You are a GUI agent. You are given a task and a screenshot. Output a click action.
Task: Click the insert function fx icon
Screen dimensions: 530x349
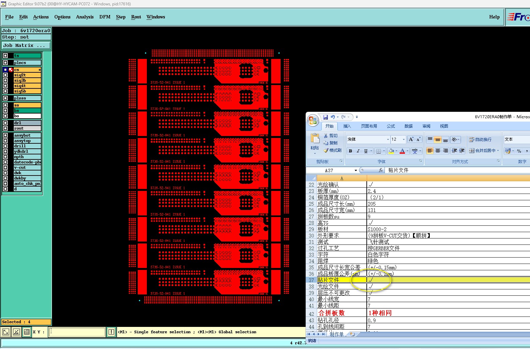(x=381, y=170)
